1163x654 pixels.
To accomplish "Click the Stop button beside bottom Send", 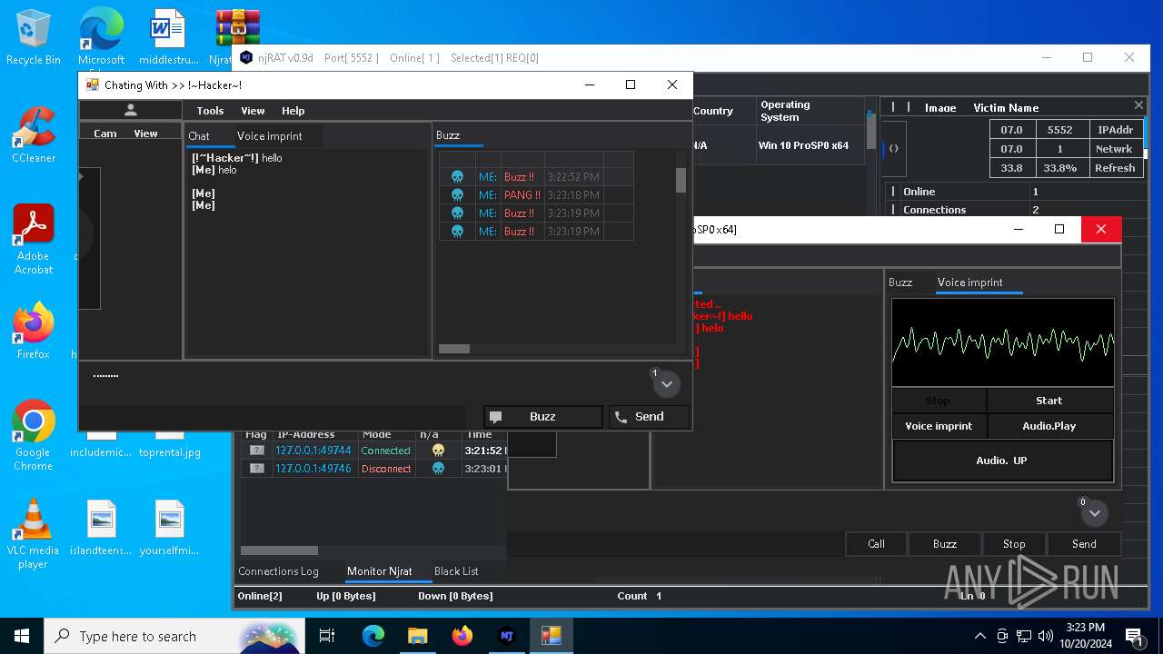I will 1014,544.
